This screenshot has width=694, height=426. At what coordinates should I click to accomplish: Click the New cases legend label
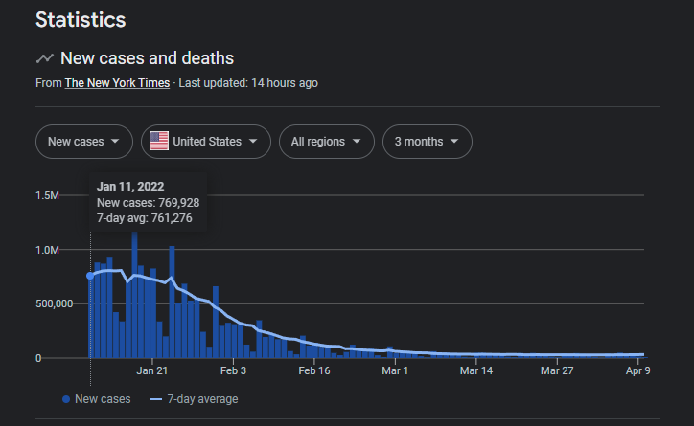point(103,398)
